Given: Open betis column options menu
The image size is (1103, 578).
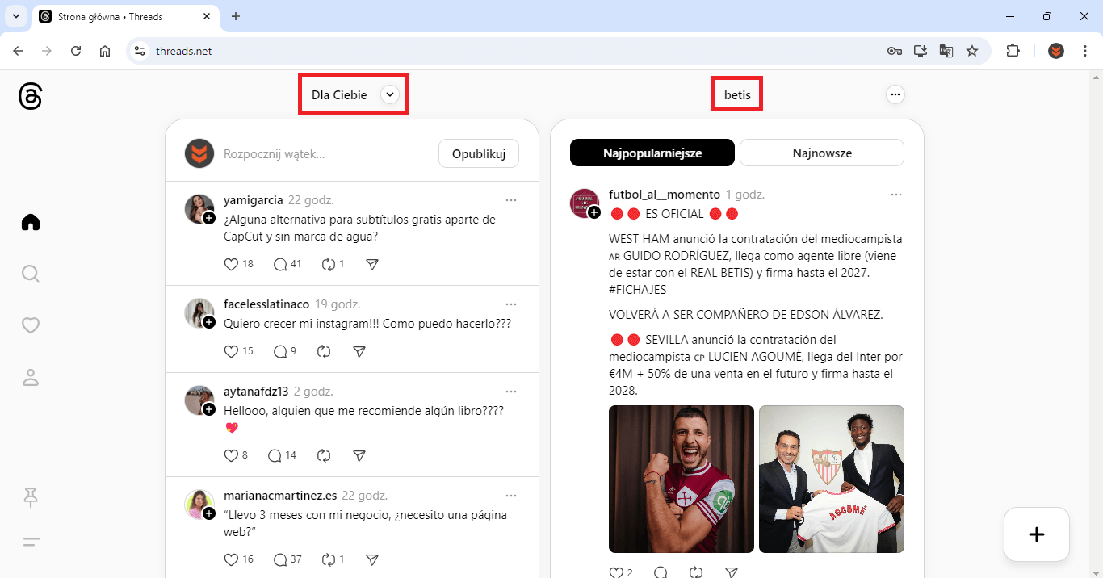Looking at the screenshot, I should pyautogui.click(x=895, y=94).
